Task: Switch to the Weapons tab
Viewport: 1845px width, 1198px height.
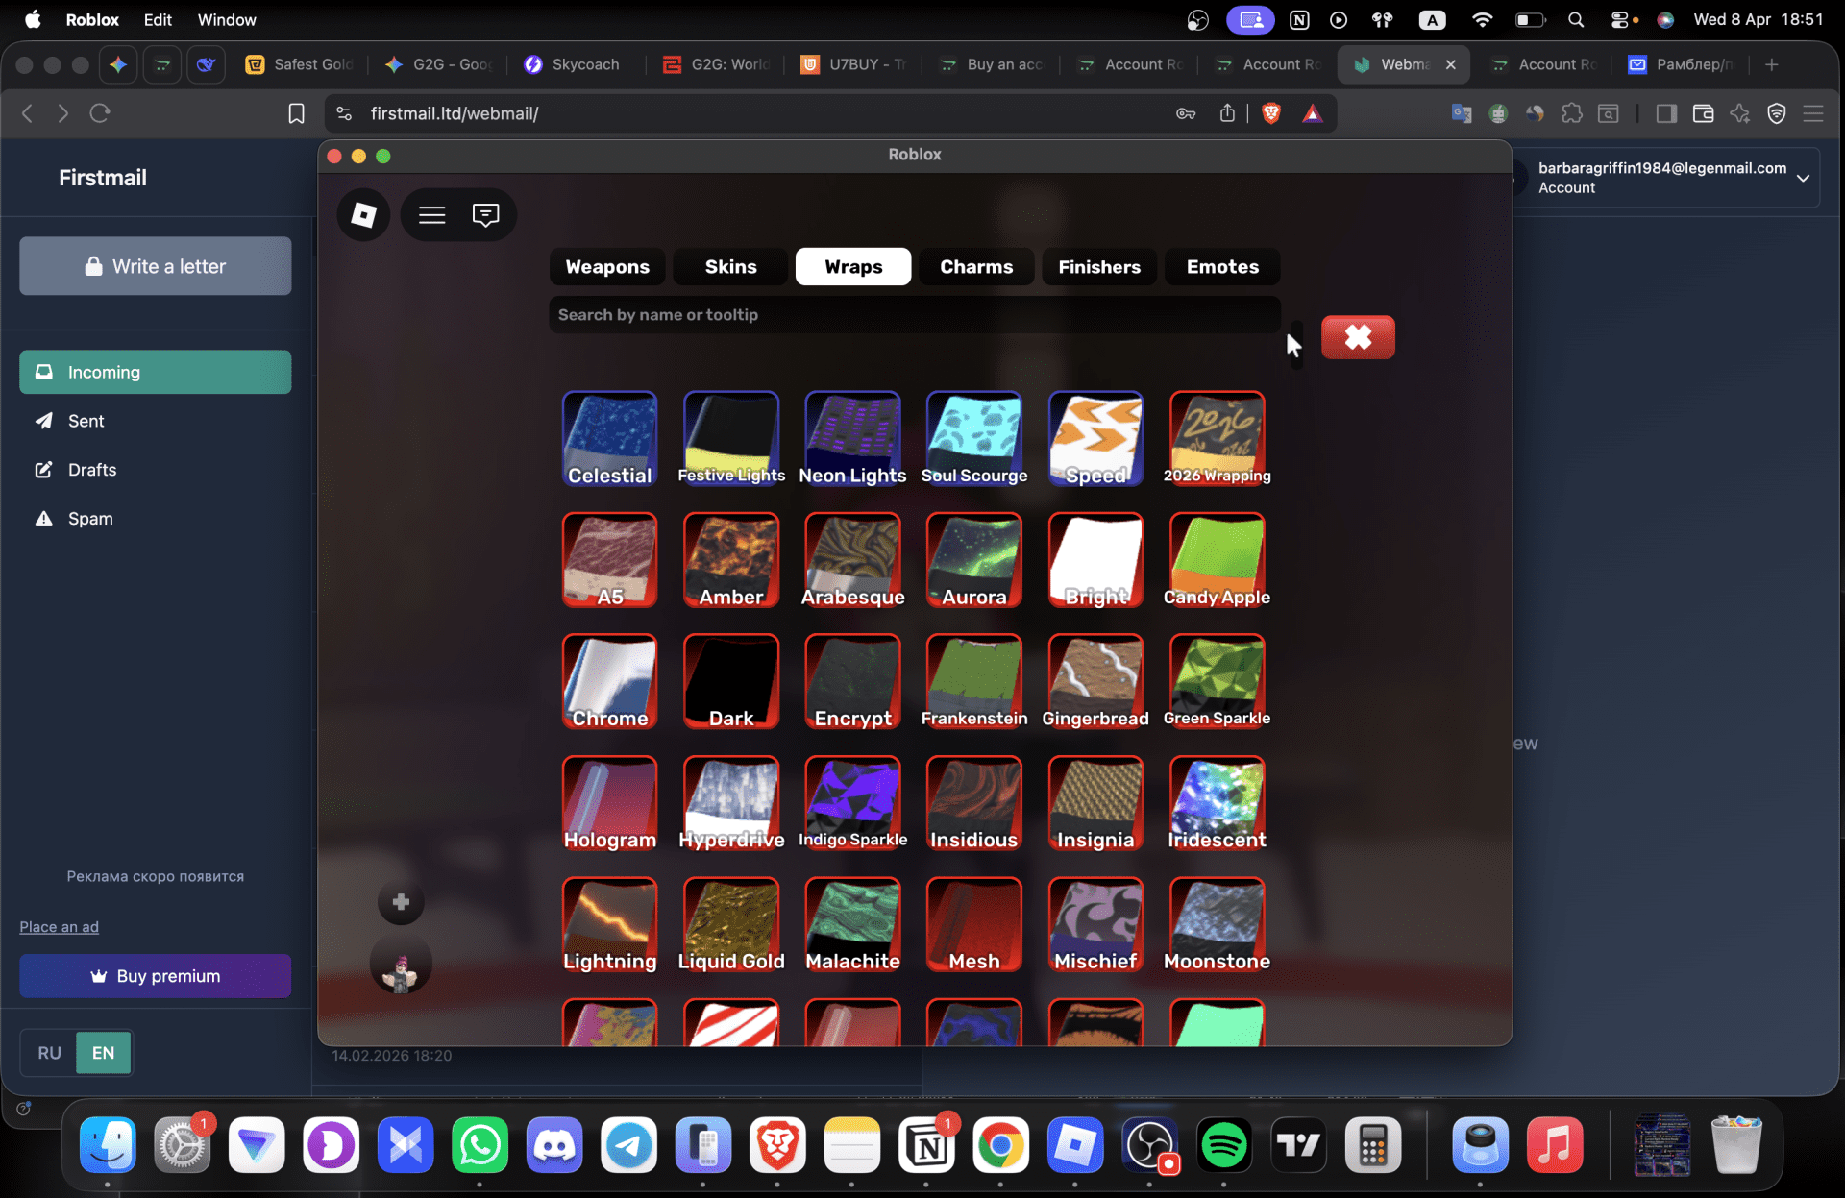Action: pos(607,267)
